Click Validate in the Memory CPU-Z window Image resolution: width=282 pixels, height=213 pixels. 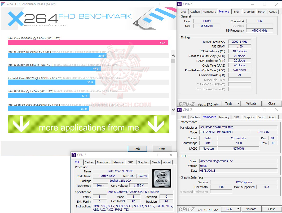pyautogui.click(x=251, y=103)
